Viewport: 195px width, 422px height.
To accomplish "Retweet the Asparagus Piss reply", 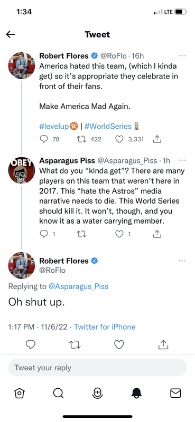I will tap(81, 234).
